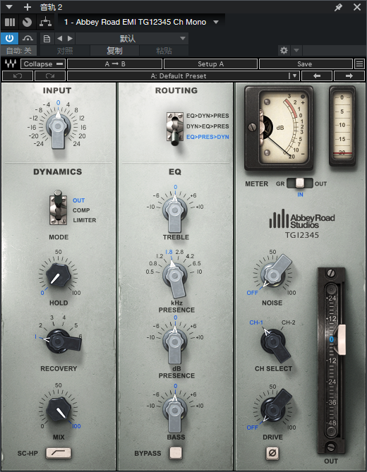The height and width of the screenshot is (472, 367).
Task: Copy setup with the A→B button
Action: point(115,63)
